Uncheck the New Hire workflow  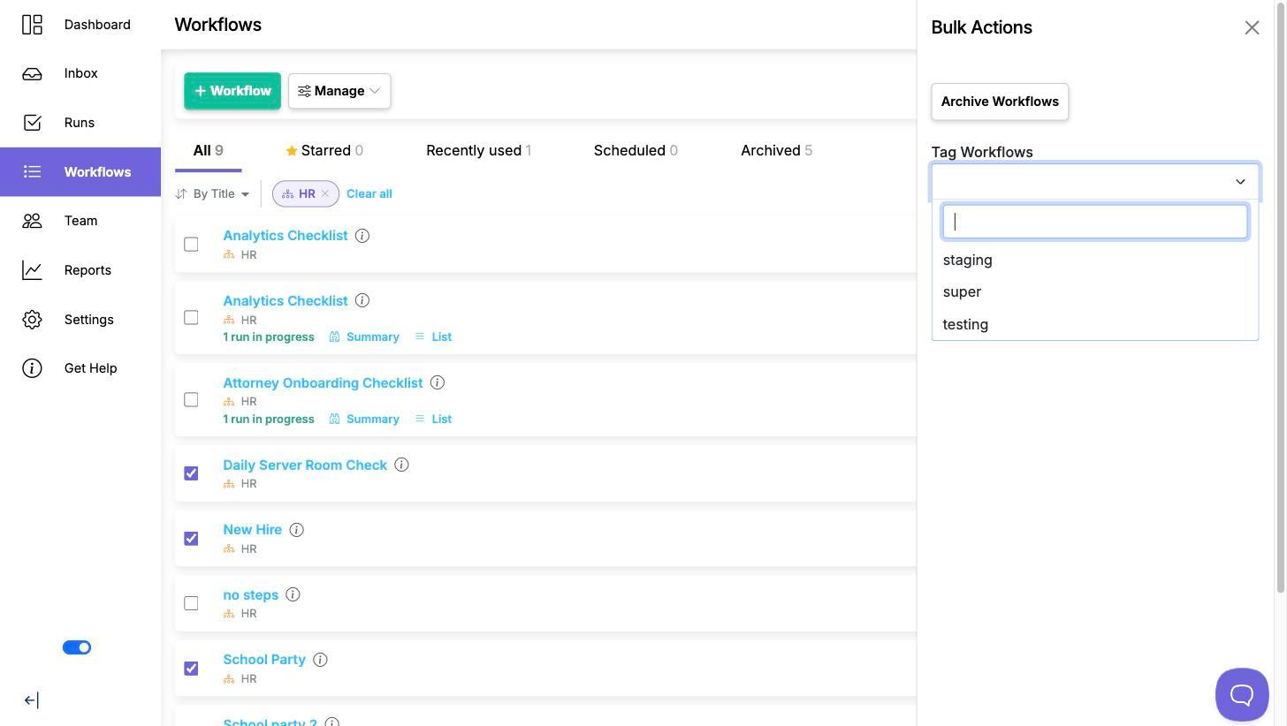tap(191, 538)
